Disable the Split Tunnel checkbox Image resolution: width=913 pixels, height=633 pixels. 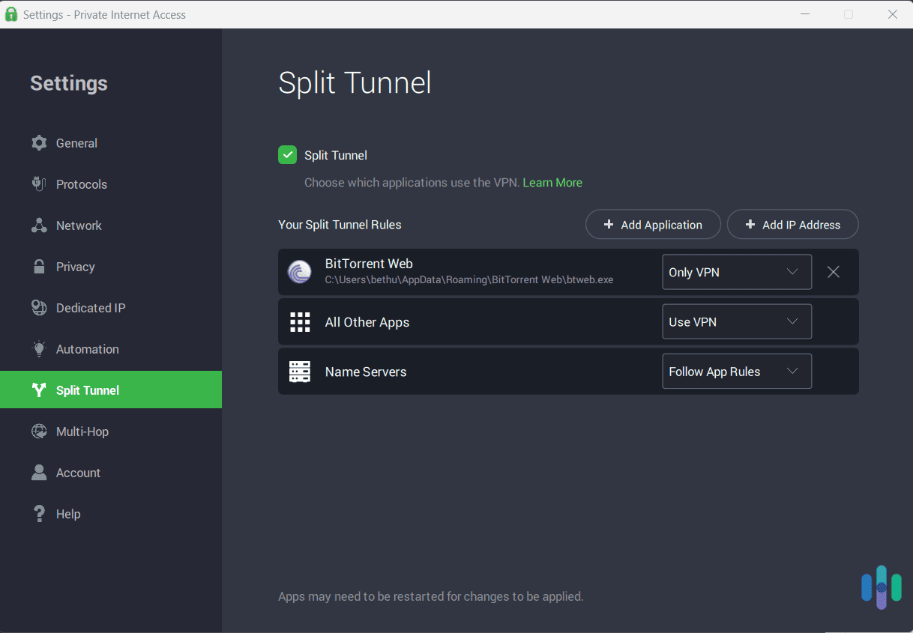pyautogui.click(x=287, y=155)
